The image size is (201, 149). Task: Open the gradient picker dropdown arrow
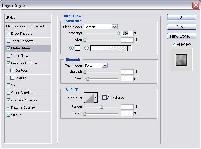point(129,48)
